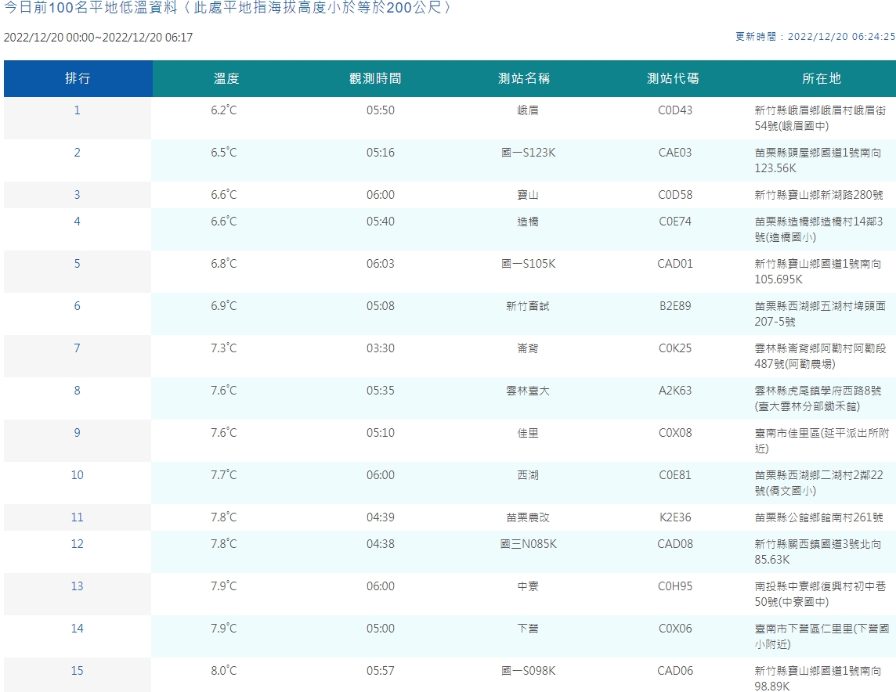Image resolution: width=896 pixels, height=692 pixels.
Task: Click temperature 7.7°C
Action: pyautogui.click(x=223, y=475)
